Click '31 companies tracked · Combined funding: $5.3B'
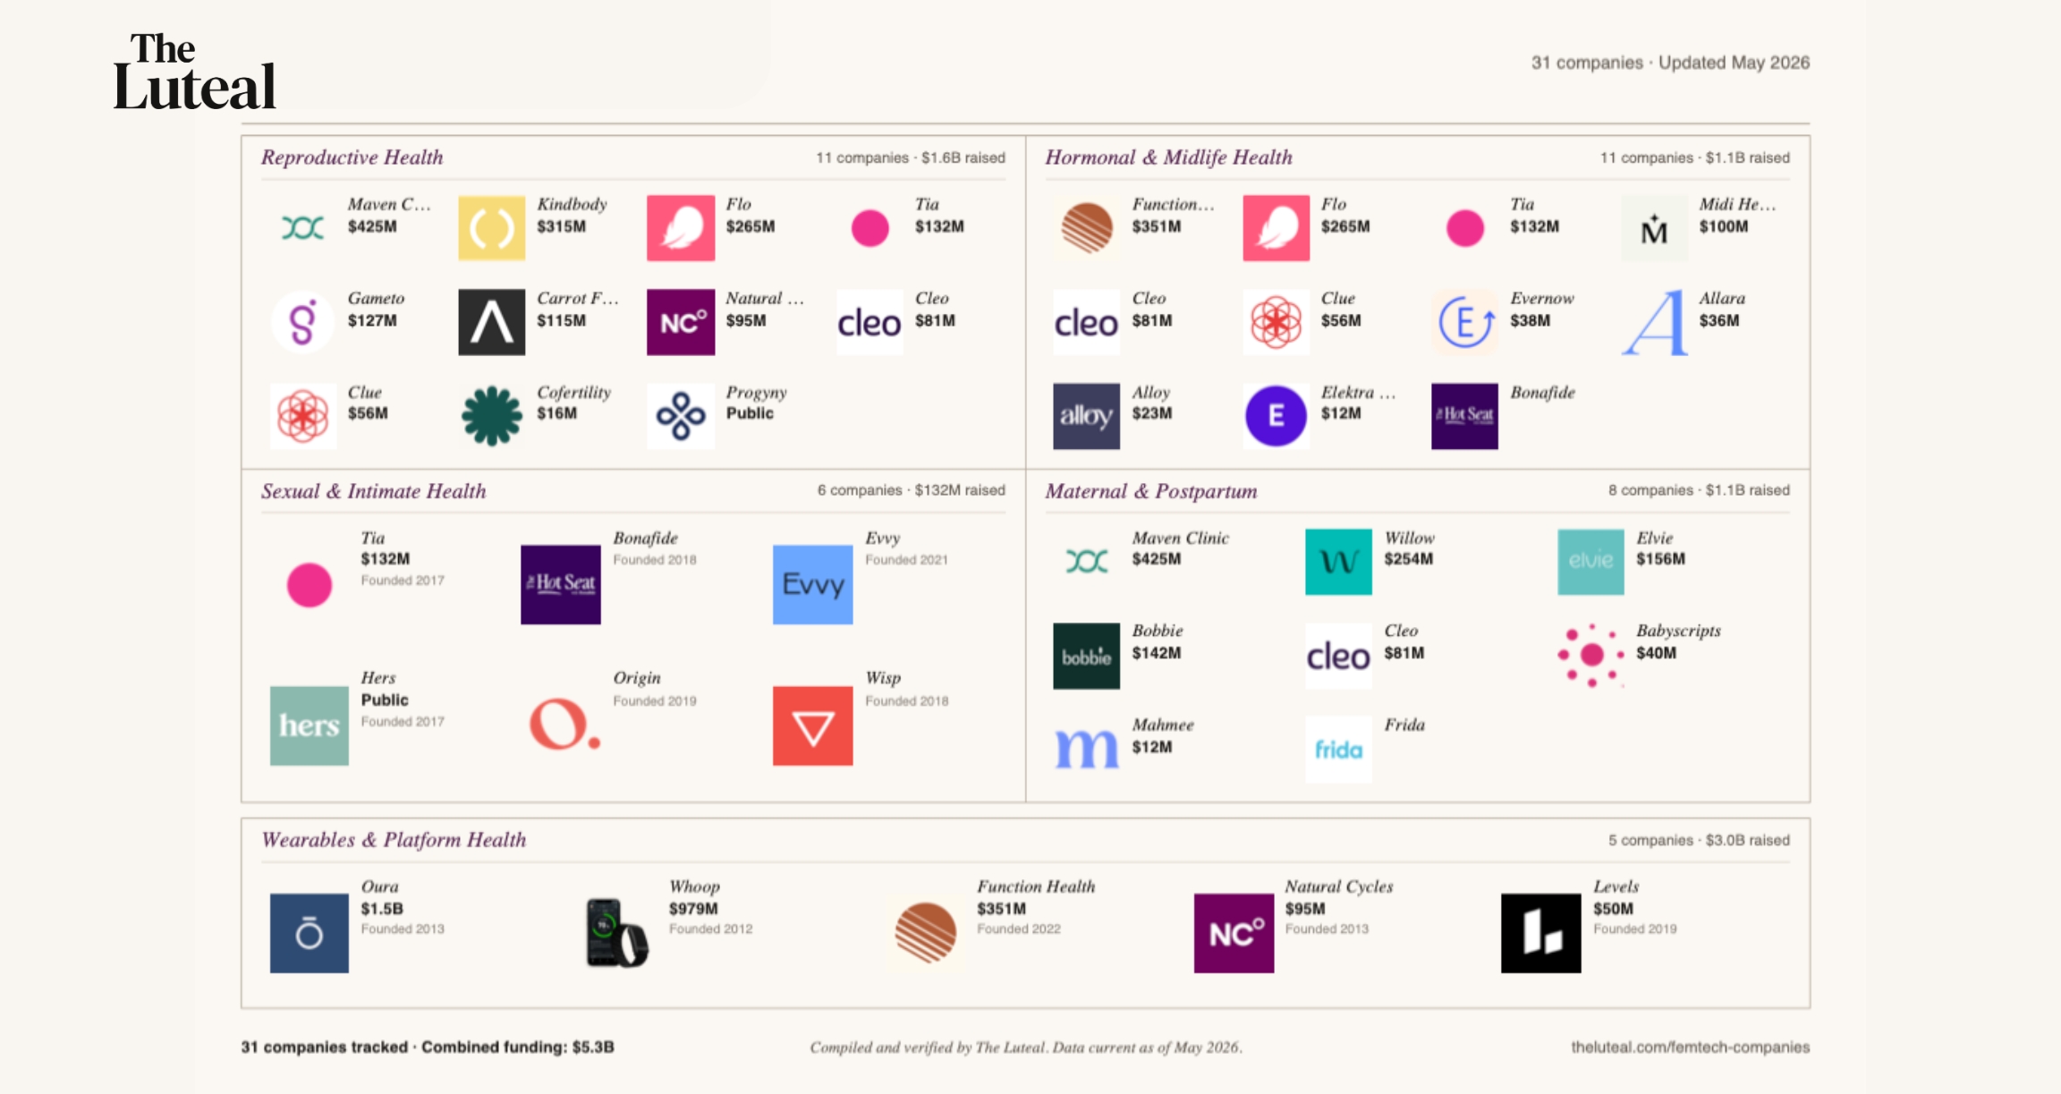Image resolution: width=2061 pixels, height=1094 pixels. tap(428, 1047)
